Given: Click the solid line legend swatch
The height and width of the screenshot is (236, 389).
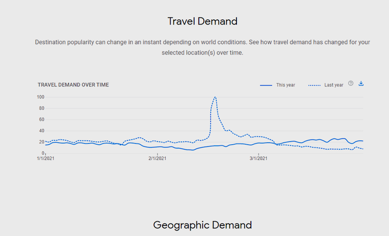Looking at the screenshot, I should point(266,85).
